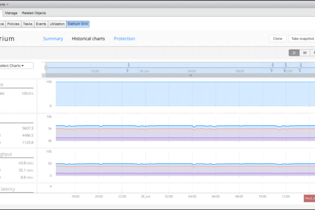The width and height of the screenshot is (315, 210).
Task: Click the 04:00 label on bottom time axis
Action: tap(192, 197)
